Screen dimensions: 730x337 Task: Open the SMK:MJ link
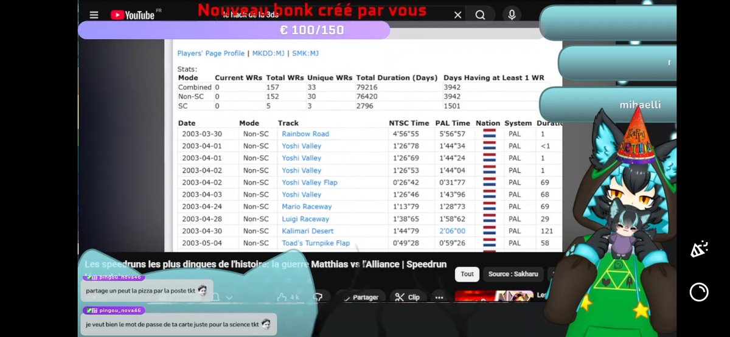pyautogui.click(x=305, y=54)
